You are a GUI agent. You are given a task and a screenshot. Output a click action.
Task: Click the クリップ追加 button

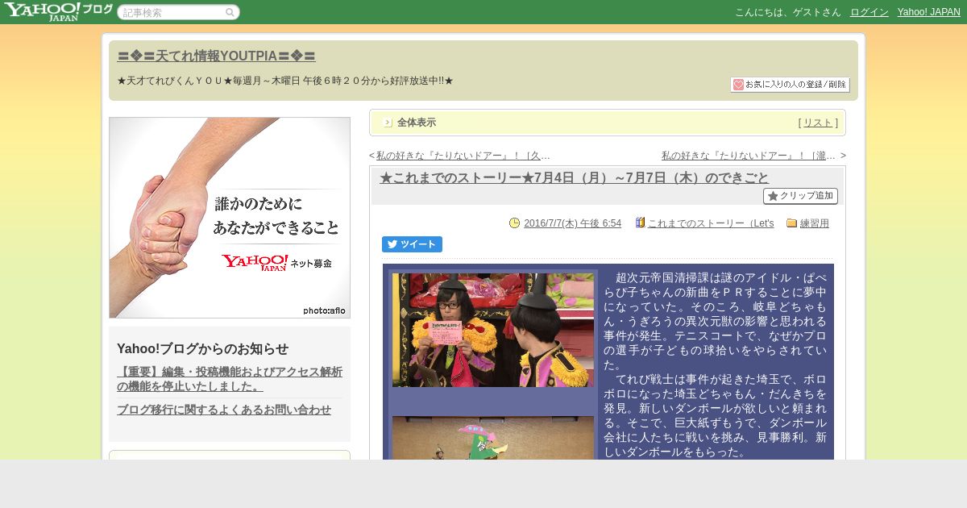(x=800, y=196)
